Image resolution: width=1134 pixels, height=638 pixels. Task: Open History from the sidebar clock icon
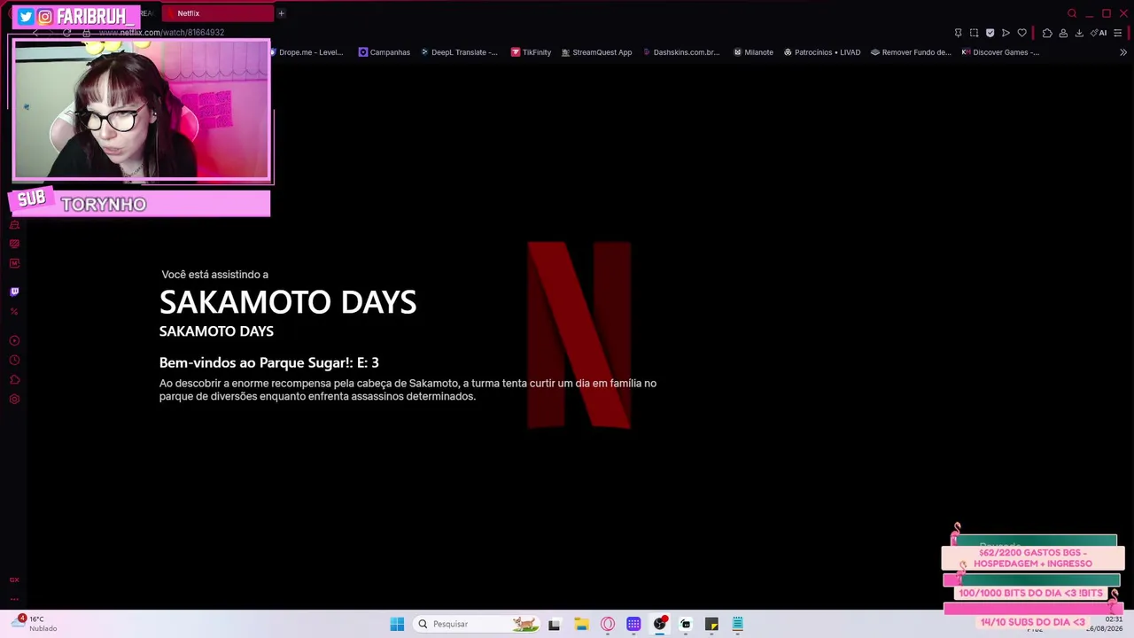(14, 361)
